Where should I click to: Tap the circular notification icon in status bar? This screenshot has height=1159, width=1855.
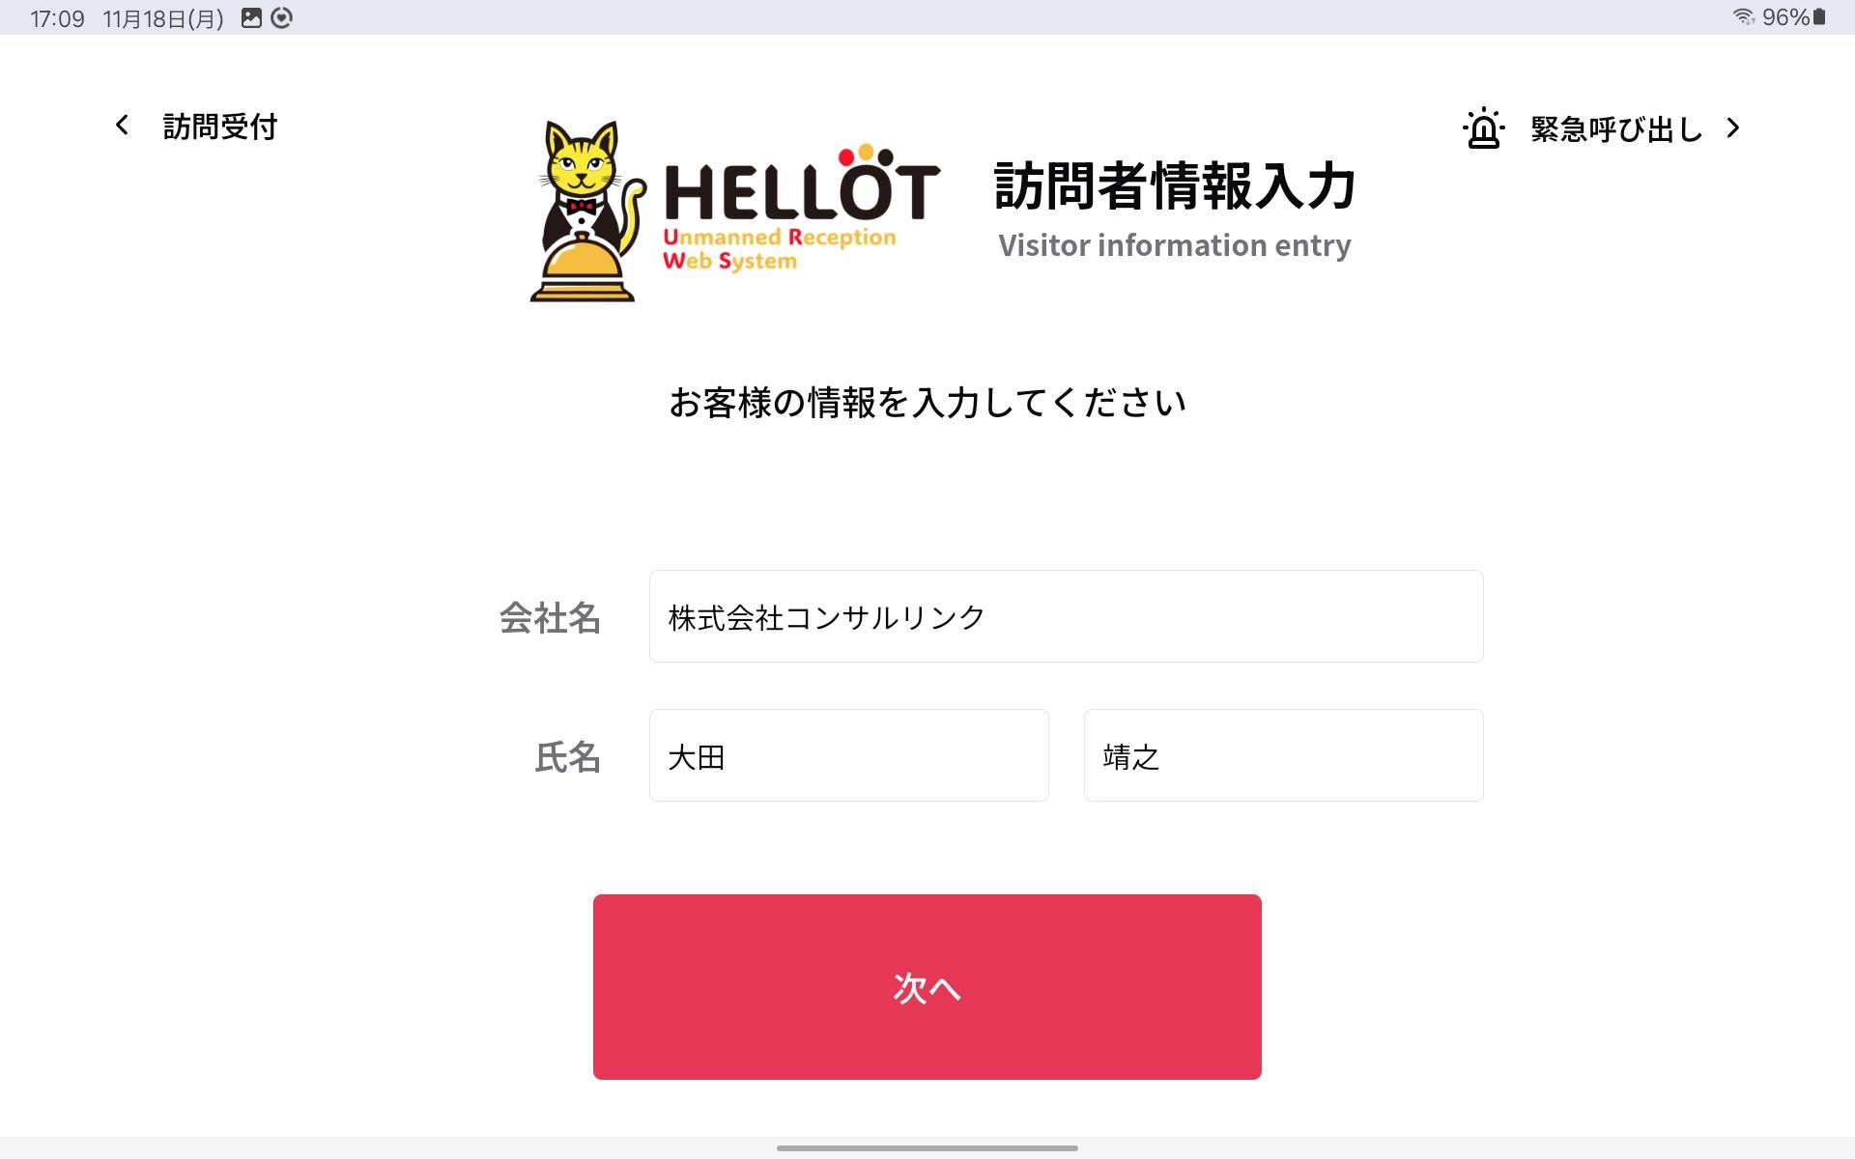(281, 17)
